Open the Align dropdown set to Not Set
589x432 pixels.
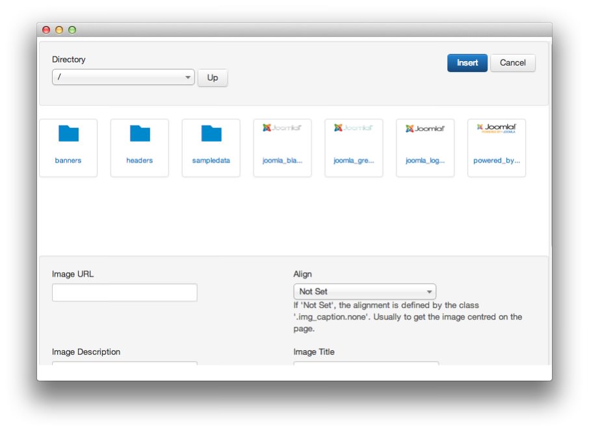pyautogui.click(x=365, y=292)
